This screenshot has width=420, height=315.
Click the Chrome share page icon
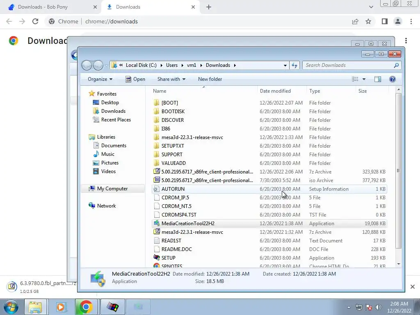click(355, 21)
